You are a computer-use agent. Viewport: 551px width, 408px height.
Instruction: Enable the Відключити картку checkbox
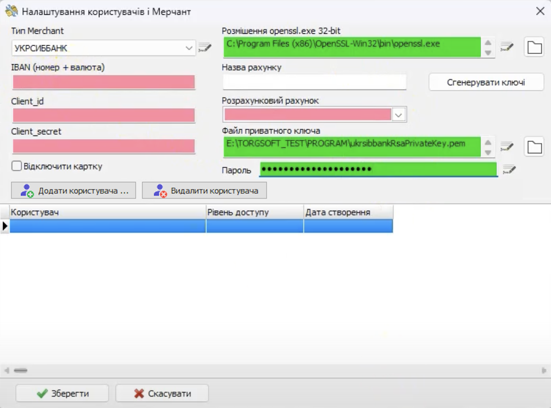point(16,166)
